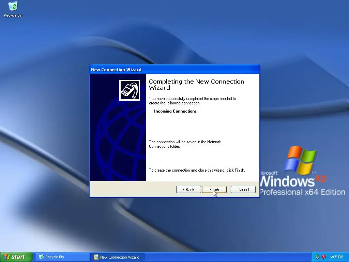Click the network tray icon
Image resolution: width=349 pixels, height=262 pixels.
coord(317,257)
